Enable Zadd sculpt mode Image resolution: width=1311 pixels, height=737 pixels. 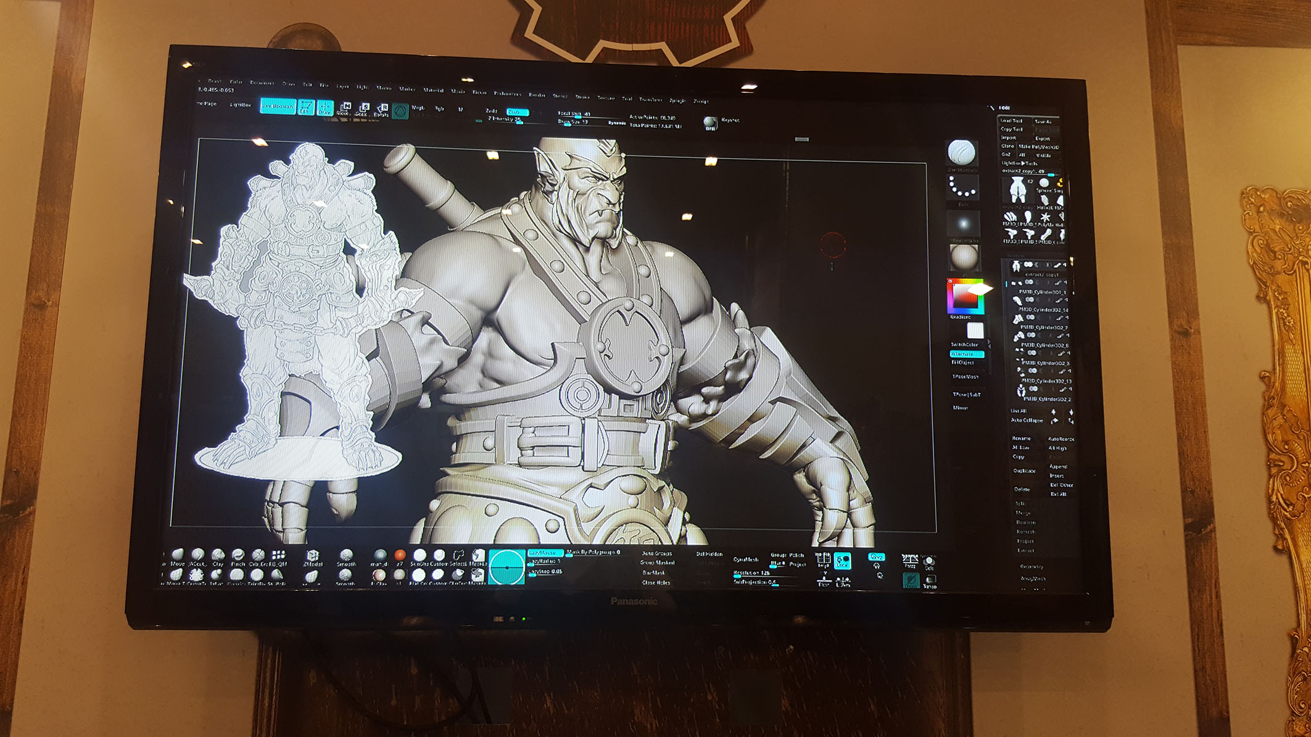(492, 111)
